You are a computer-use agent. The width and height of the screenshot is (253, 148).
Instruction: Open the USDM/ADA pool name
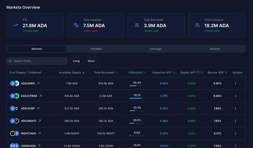28,146
